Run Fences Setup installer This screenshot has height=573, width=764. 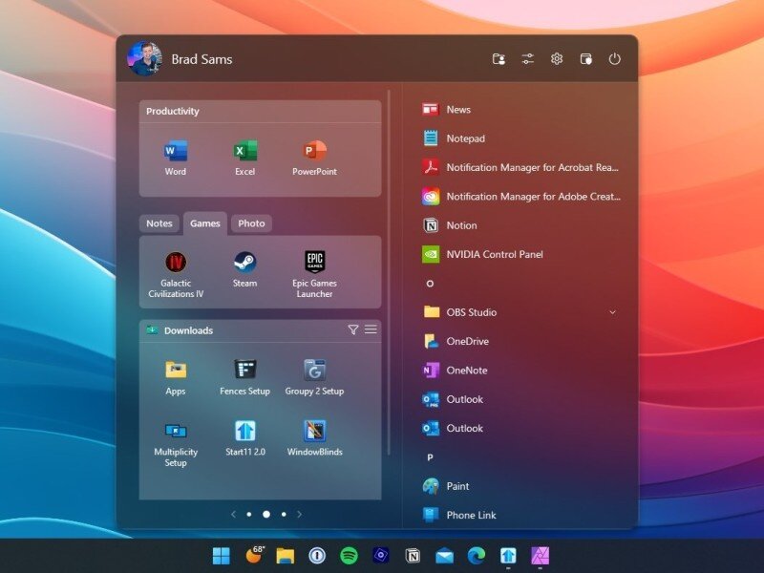pos(244,377)
